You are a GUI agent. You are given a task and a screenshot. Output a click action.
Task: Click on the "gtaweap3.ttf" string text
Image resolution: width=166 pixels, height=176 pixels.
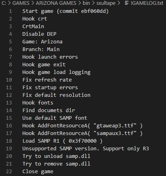coord(115,126)
